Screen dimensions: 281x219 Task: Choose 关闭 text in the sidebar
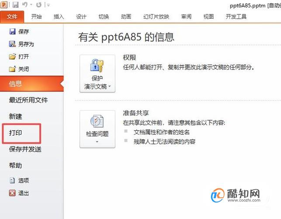(x=24, y=69)
